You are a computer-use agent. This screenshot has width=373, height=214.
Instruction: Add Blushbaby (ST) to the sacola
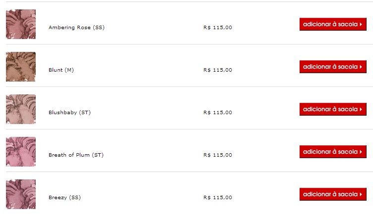[x=332, y=109]
